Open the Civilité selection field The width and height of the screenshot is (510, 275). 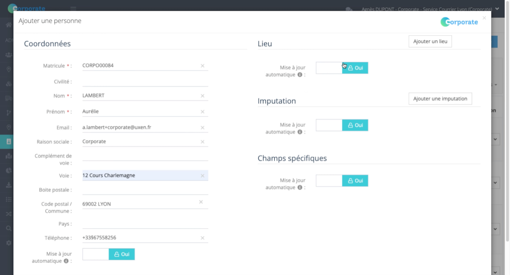145,82
